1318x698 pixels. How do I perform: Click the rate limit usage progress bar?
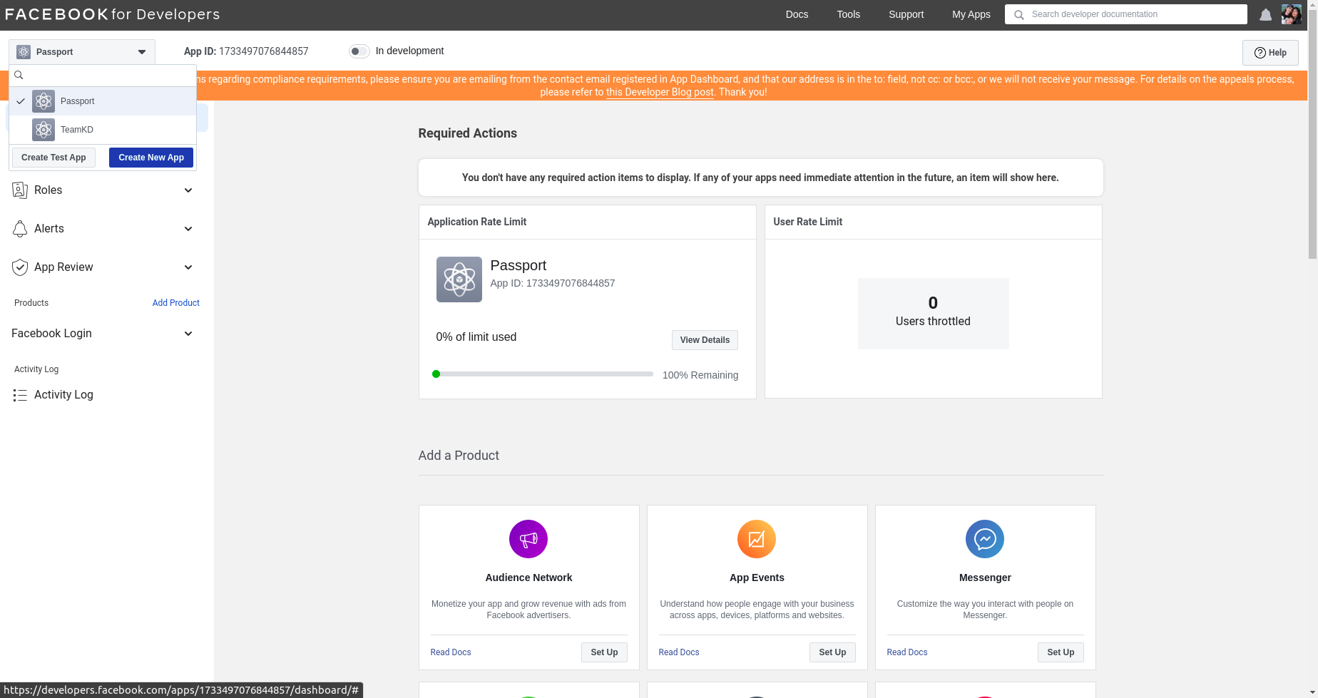tap(543, 374)
